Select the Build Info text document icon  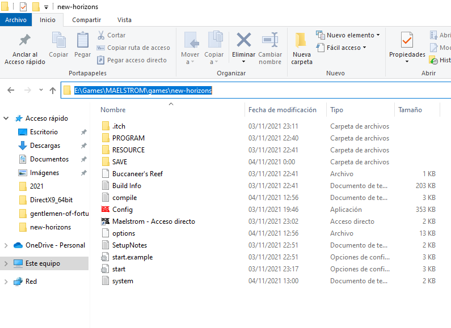(106, 186)
